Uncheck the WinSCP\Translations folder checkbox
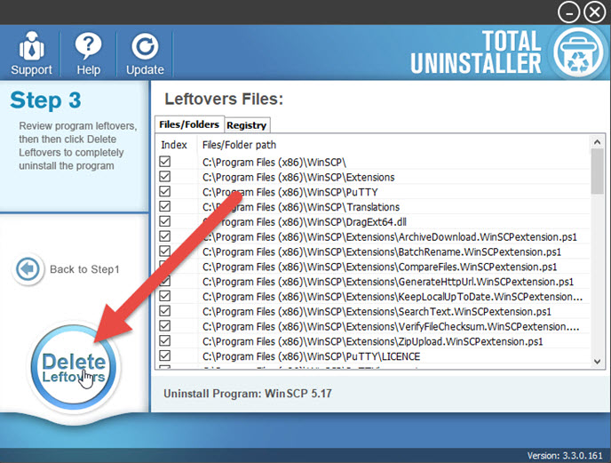The height and width of the screenshot is (463, 611). [x=165, y=206]
